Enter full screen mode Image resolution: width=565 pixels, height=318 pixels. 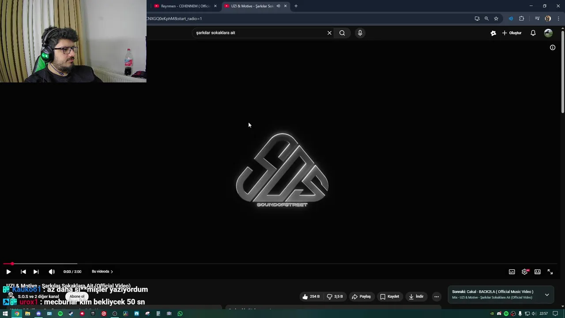pyautogui.click(x=550, y=272)
